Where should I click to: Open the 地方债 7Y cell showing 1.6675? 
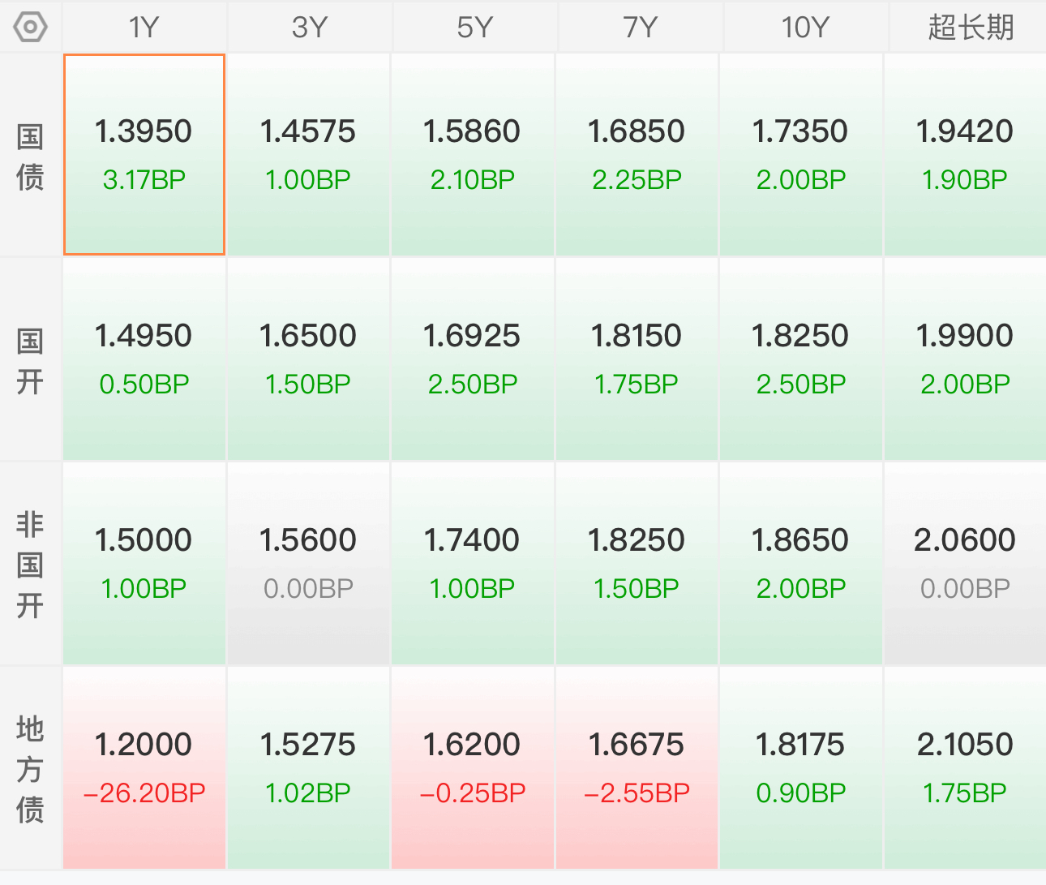click(x=637, y=768)
